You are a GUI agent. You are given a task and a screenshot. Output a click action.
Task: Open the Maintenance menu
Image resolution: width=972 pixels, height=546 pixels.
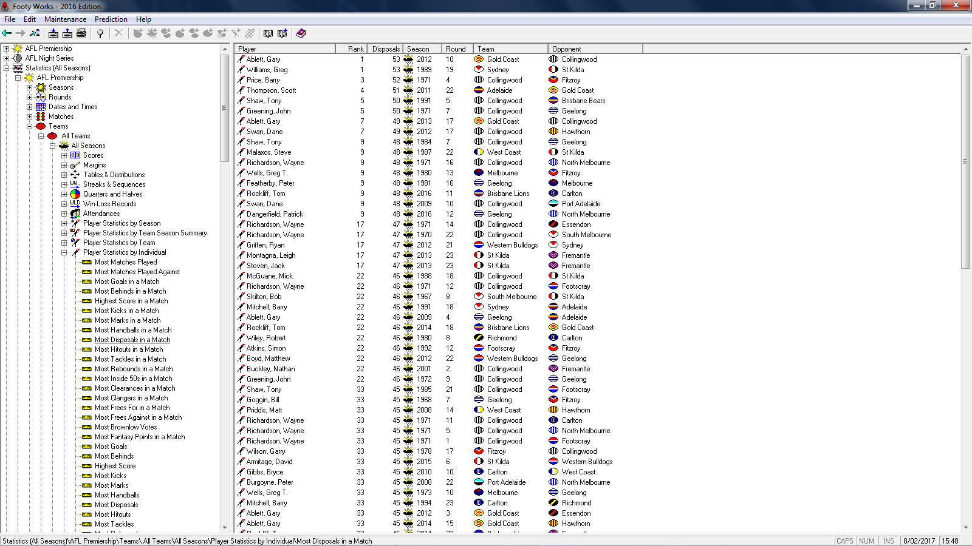65,19
